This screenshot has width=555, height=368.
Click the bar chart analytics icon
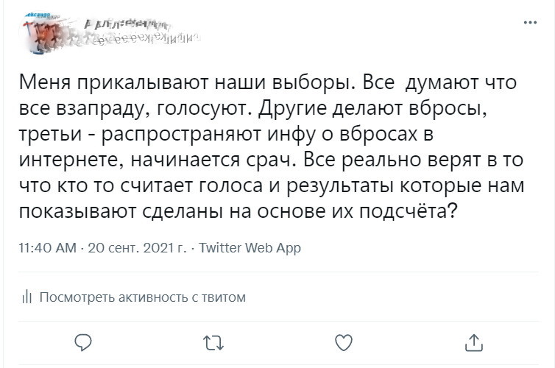(26, 297)
